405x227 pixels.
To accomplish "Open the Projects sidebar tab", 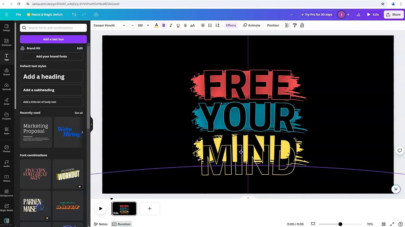I will [x=6, y=116].
